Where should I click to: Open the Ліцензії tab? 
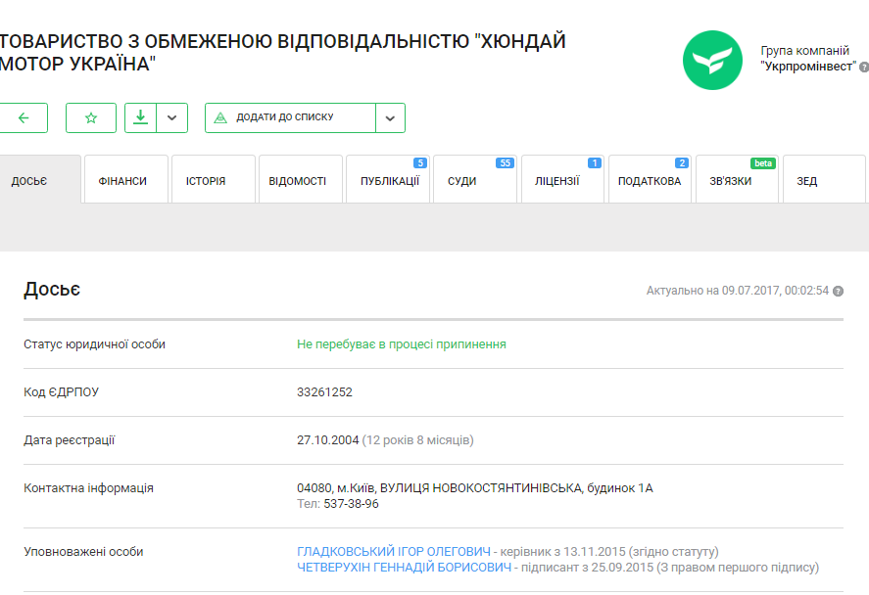556,181
